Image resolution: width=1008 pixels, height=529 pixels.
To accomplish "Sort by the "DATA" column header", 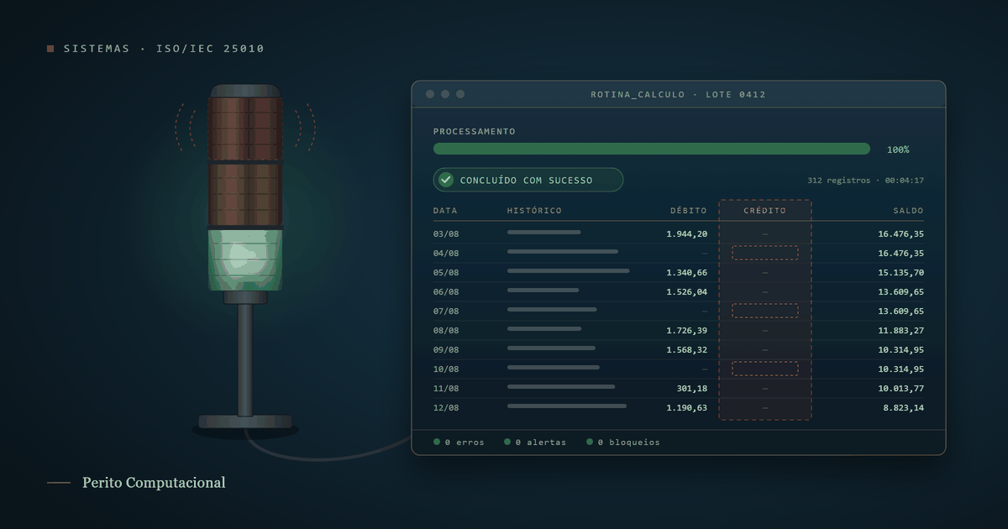I will tap(445, 211).
